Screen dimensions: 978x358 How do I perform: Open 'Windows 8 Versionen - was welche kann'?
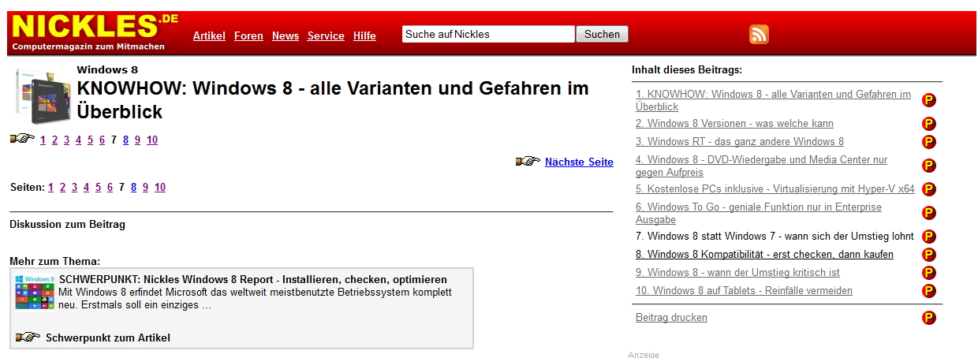[x=734, y=123]
